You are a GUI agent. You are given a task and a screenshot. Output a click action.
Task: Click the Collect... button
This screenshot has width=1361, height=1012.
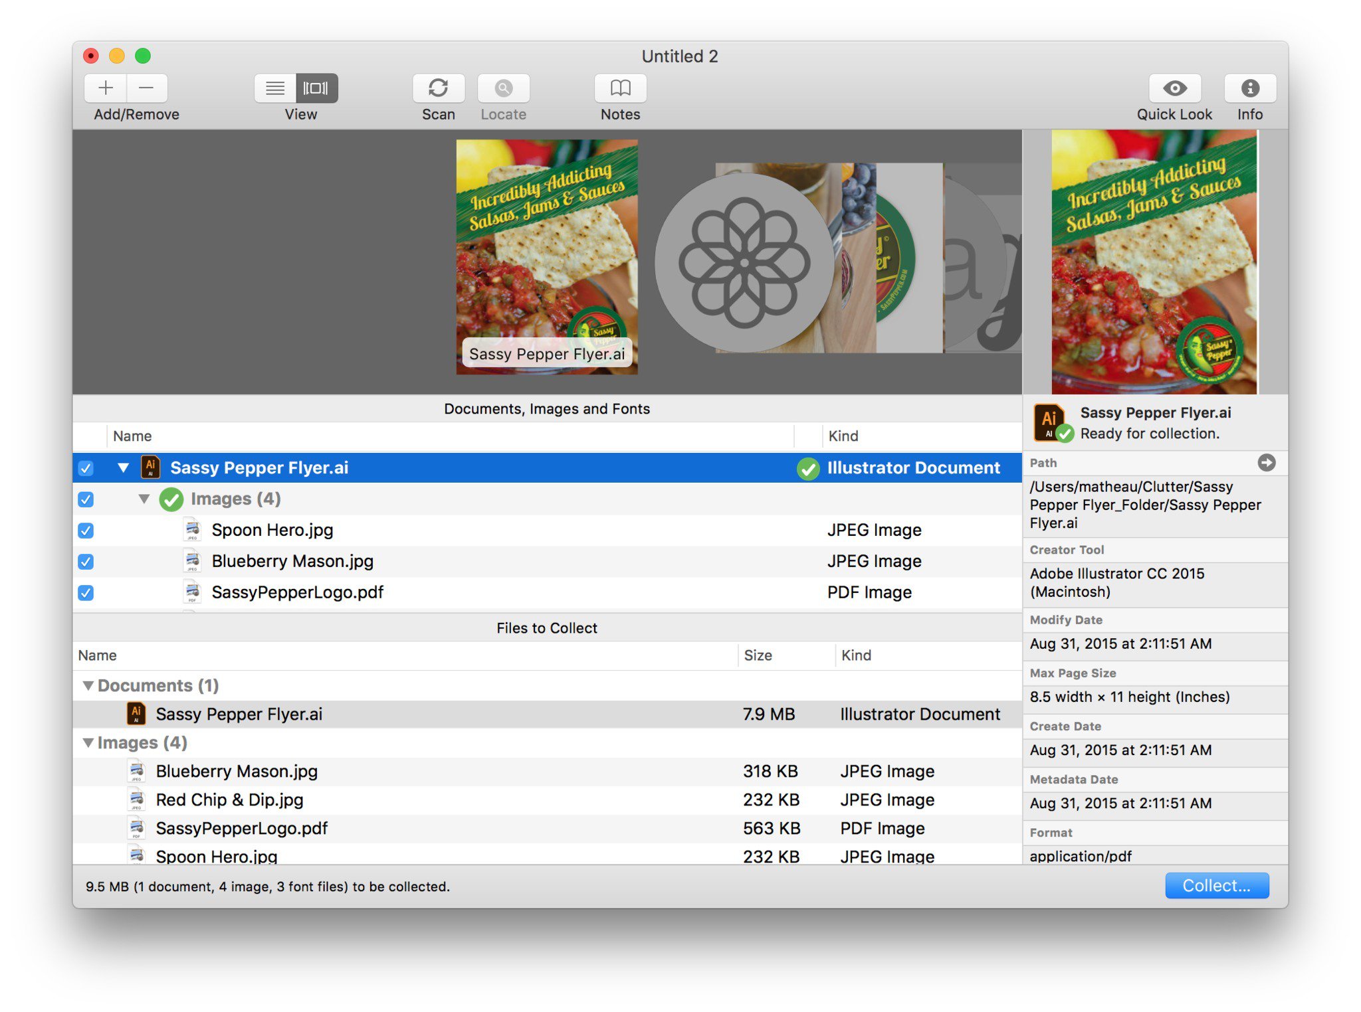click(1216, 885)
